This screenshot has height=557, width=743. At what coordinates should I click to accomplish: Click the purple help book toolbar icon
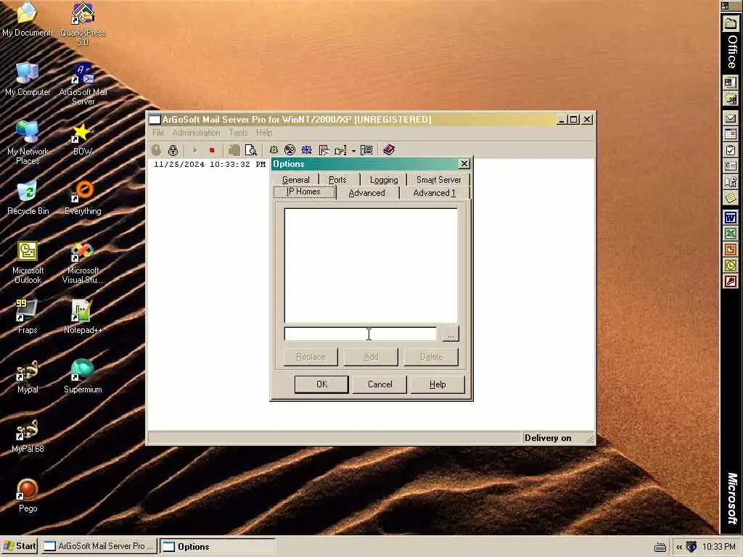click(x=389, y=150)
